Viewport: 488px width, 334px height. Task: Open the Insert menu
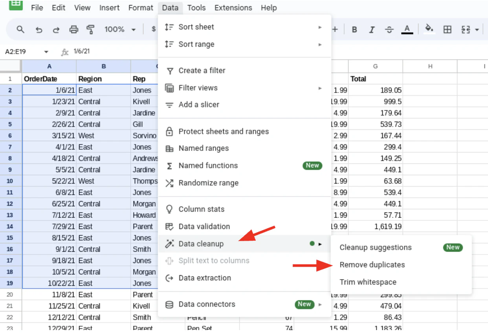[109, 7]
